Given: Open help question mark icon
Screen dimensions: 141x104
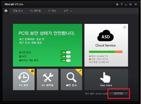Looking at the screenshot, I should pos(122,4).
